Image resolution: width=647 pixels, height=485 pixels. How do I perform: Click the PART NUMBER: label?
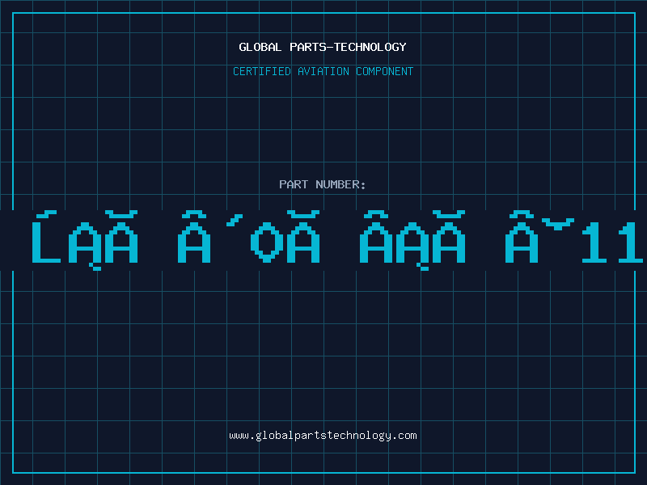coord(323,184)
